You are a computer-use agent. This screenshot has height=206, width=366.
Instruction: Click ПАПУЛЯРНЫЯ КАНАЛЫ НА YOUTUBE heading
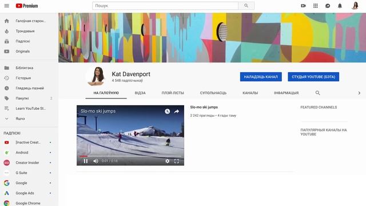click(324, 132)
